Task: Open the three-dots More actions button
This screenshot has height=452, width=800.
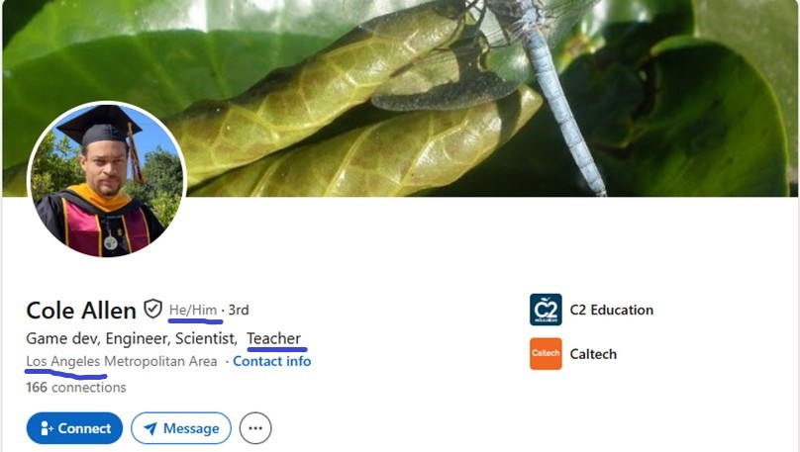Action: (255, 428)
